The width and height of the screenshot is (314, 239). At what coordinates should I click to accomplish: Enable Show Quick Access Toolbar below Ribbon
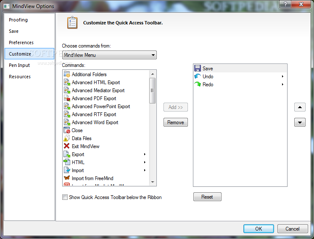click(65, 197)
